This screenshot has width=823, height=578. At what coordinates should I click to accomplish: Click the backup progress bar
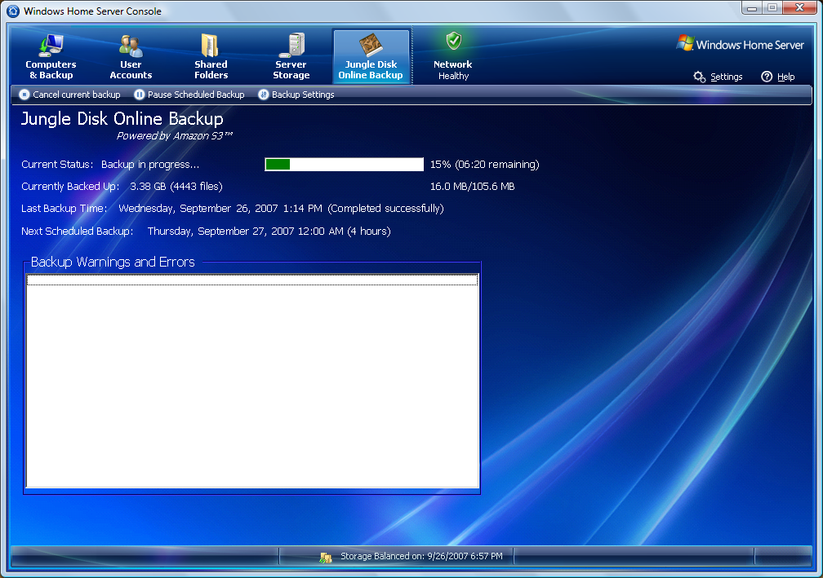(345, 165)
